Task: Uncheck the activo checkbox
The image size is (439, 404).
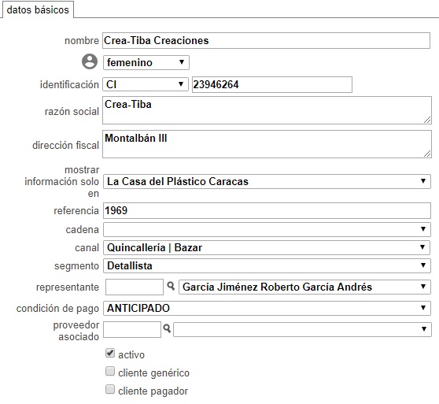Action: [x=110, y=353]
